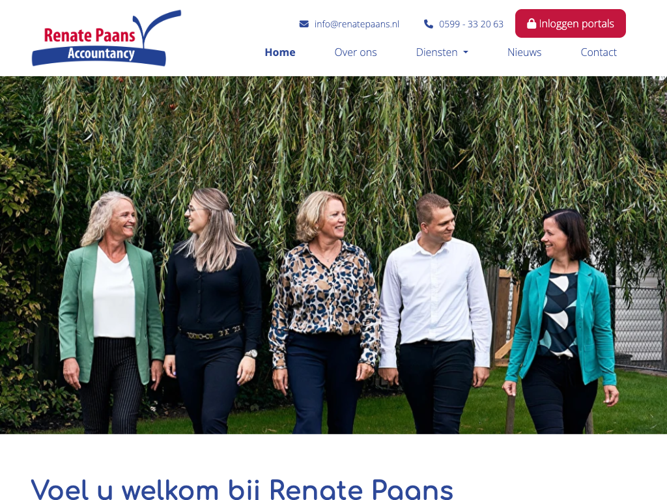Click the team group photo banner
667x500 pixels.
click(x=333, y=255)
